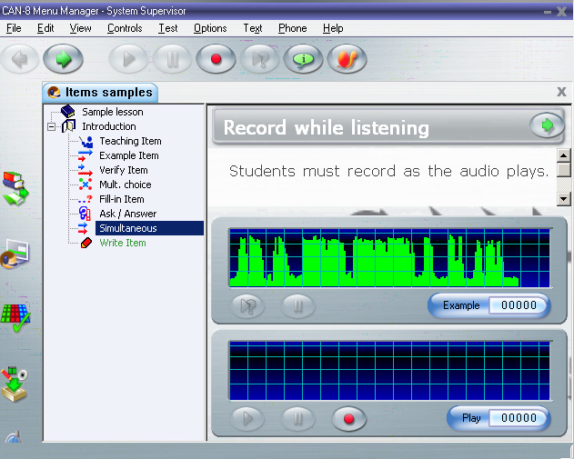Screen dimensions: 574x459
Task: Open the Help menu
Action: click(333, 28)
